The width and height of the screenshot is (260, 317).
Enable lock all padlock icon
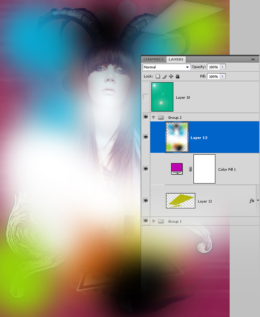[177, 76]
